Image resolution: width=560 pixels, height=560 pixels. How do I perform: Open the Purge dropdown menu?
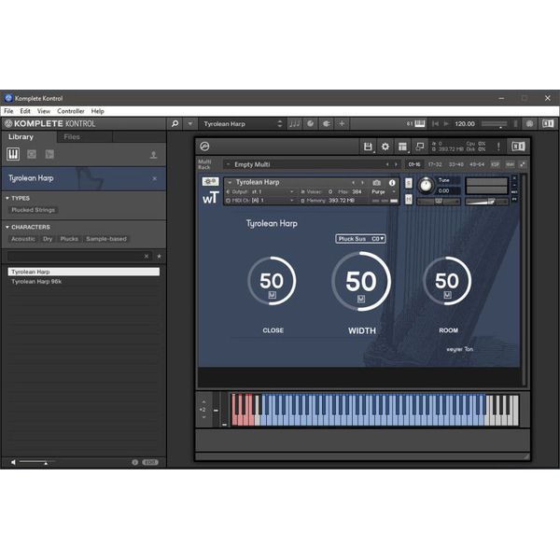coord(383,191)
